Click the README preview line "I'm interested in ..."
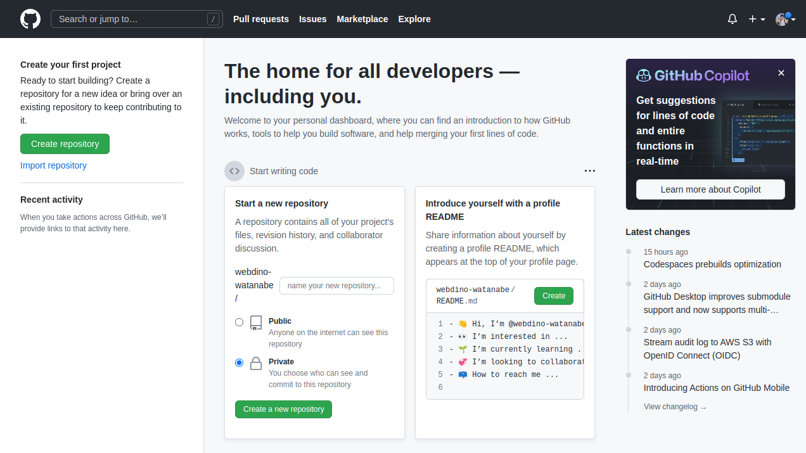Viewport: 806px width, 453px height. click(x=510, y=336)
